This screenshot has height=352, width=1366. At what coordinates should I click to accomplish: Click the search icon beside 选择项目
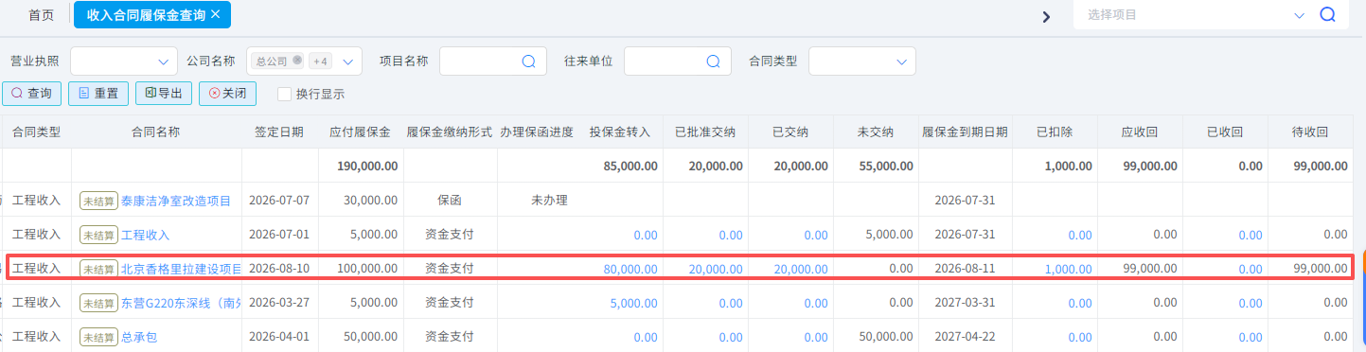point(1327,15)
